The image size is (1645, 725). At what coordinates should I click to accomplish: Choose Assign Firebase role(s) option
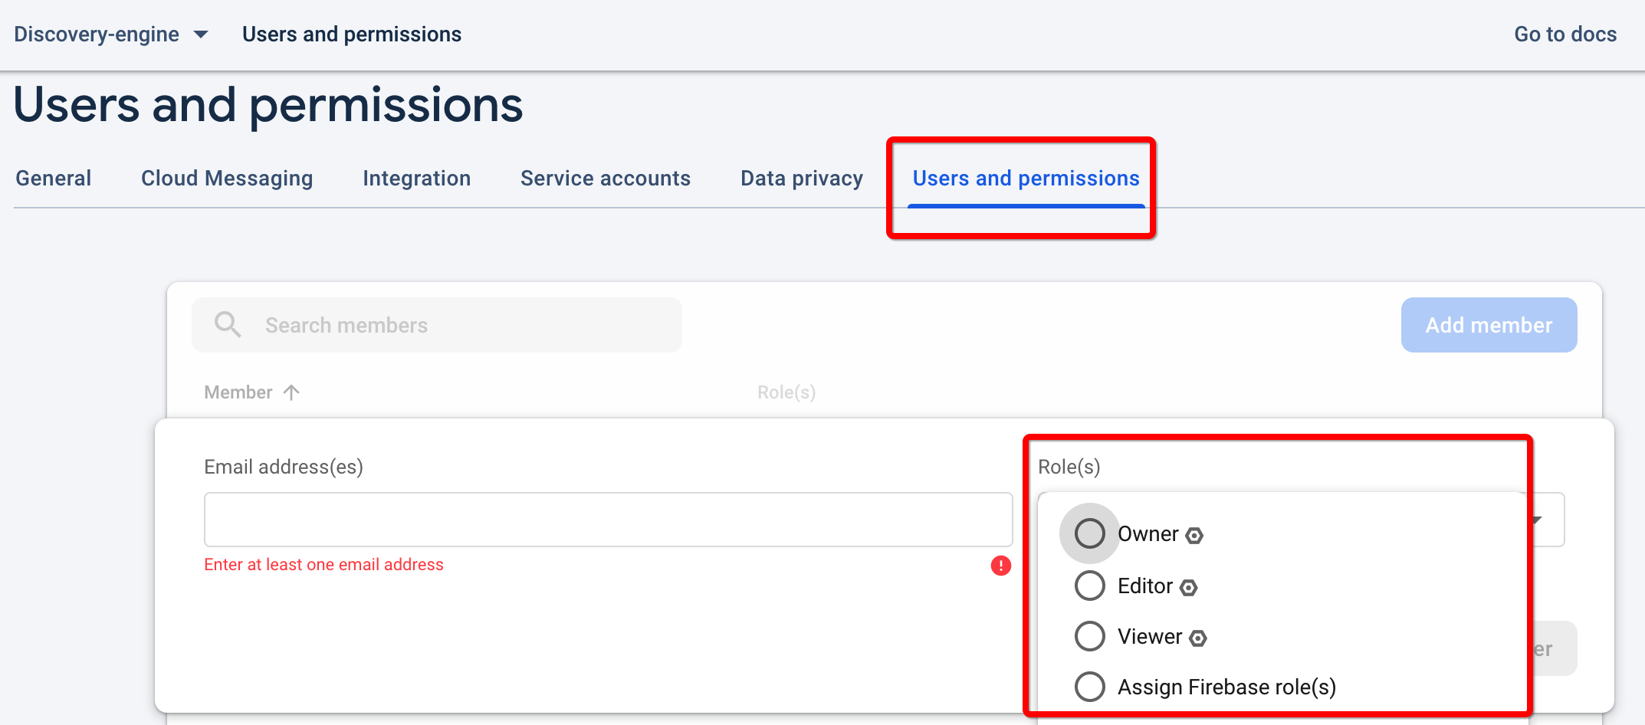point(1089,687)
